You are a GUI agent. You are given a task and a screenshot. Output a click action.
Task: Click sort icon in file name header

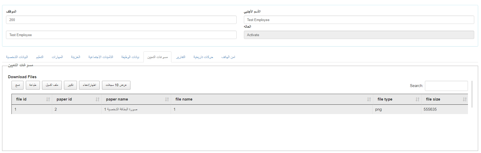pyautogui.click(x=369, y=99)
